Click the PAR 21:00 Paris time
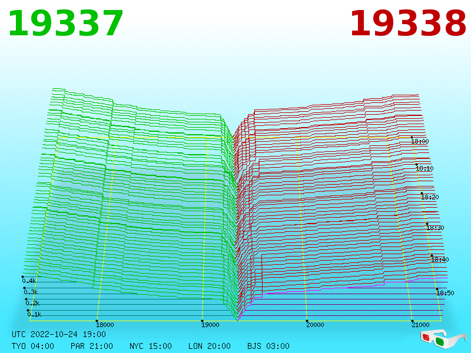Viewport: 471px width, 353px height. pos(92,346)
